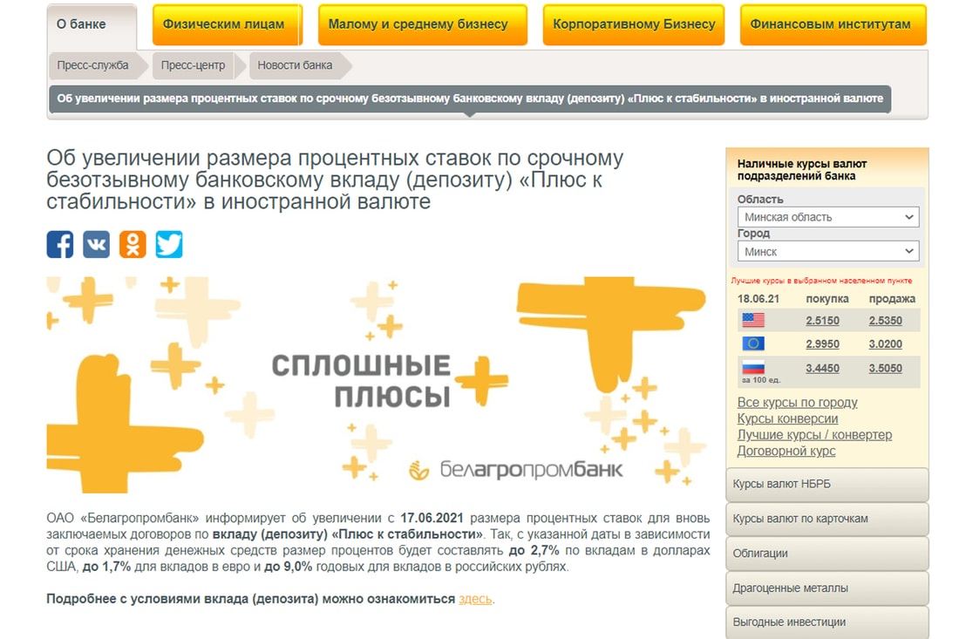Click the euro flag icon
Viewport: 959px width, 639px height.
(753, 343)
